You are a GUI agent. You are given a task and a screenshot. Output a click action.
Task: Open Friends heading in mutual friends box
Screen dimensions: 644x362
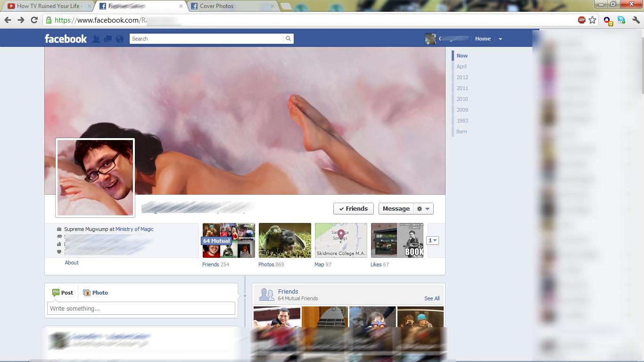coord(288,291)
